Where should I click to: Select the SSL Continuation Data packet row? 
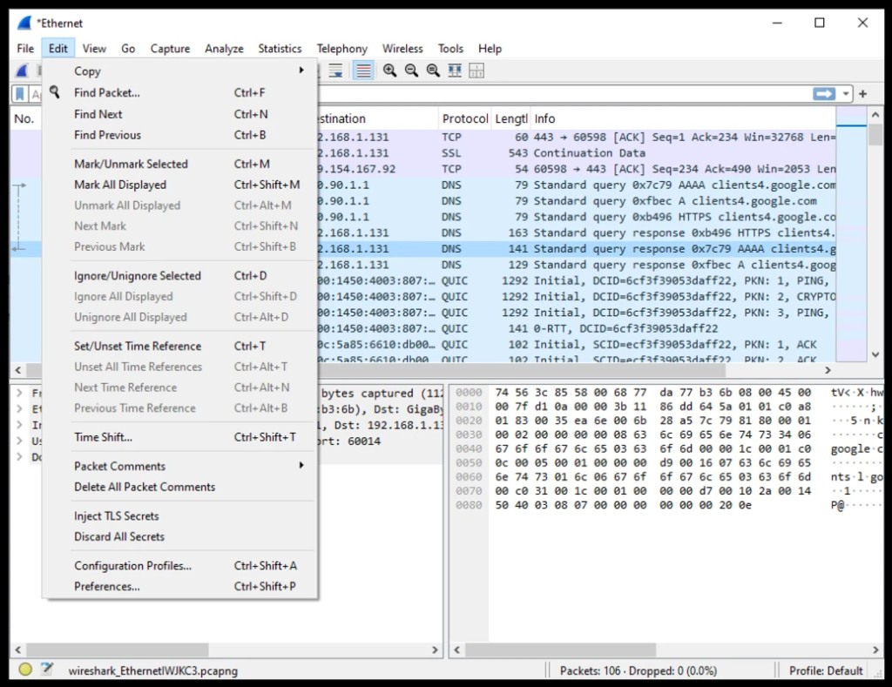[x=577, y=153]
